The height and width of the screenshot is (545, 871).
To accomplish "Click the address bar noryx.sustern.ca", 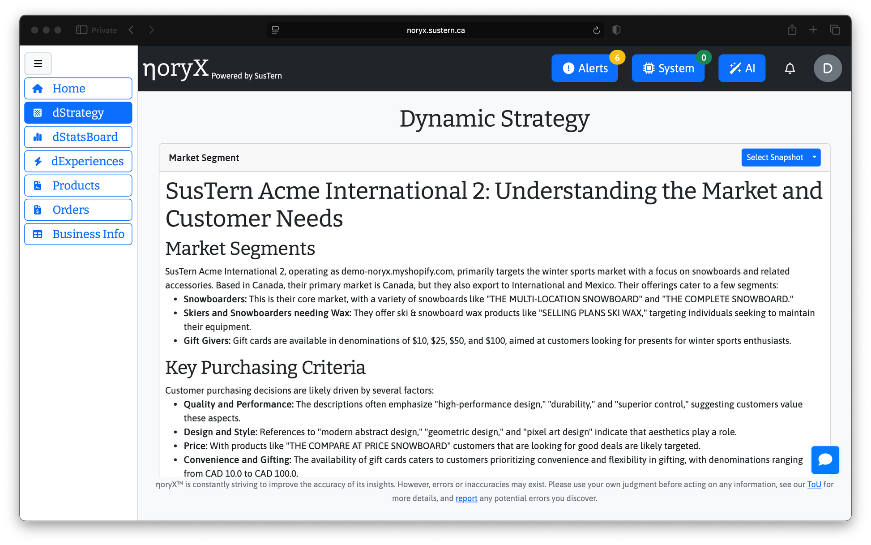I will click(435, 30).
